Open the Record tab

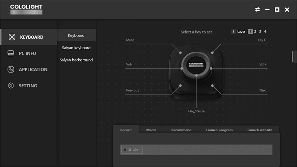(126, 130)
